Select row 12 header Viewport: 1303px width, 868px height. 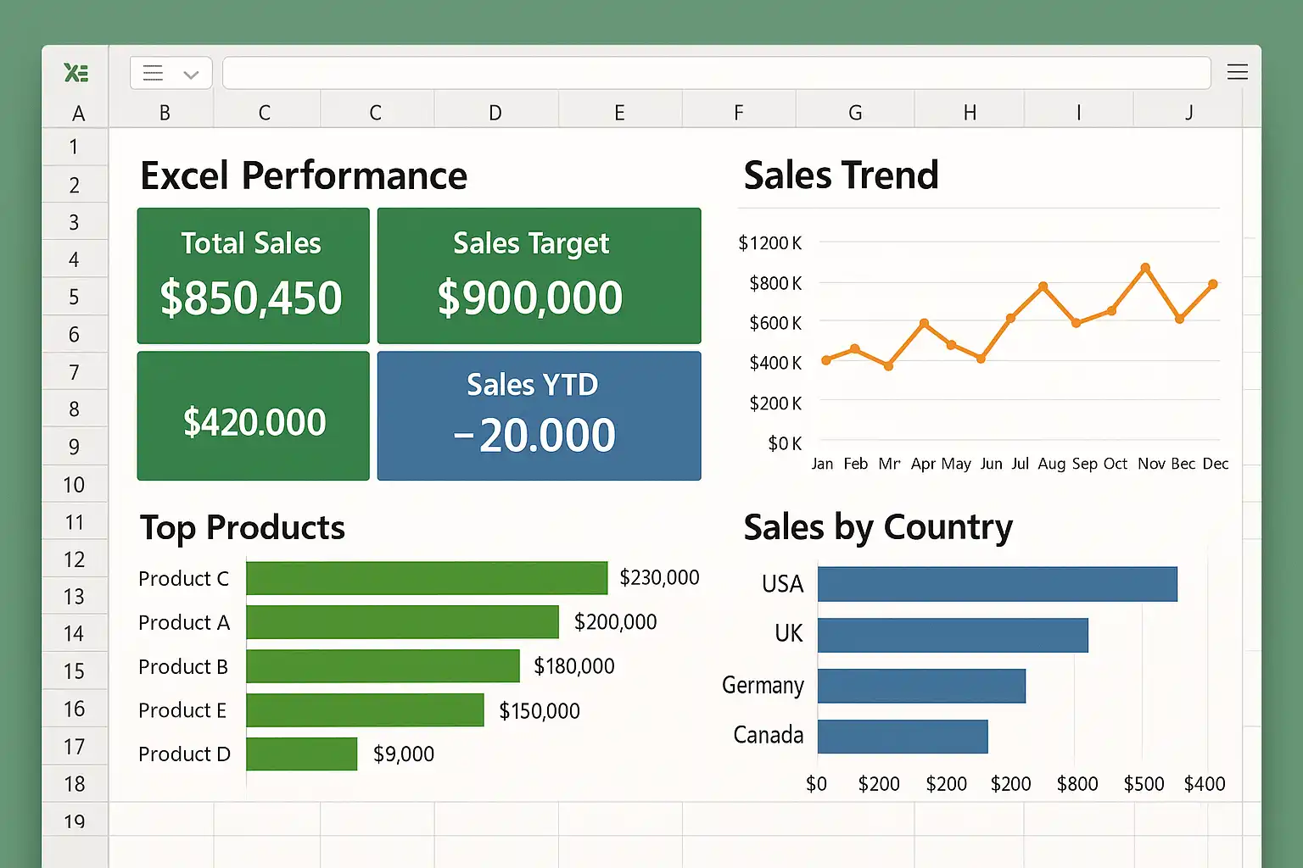tap(74, 559)
